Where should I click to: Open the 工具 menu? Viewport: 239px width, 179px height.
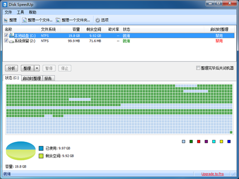tap(21, 12)
